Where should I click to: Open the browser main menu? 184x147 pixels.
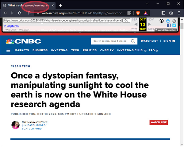179,13
